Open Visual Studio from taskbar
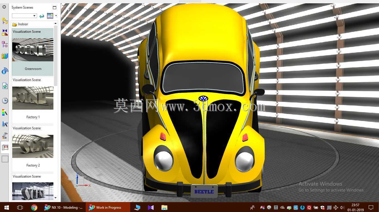 pyautogui.click(x=151, y=207)
